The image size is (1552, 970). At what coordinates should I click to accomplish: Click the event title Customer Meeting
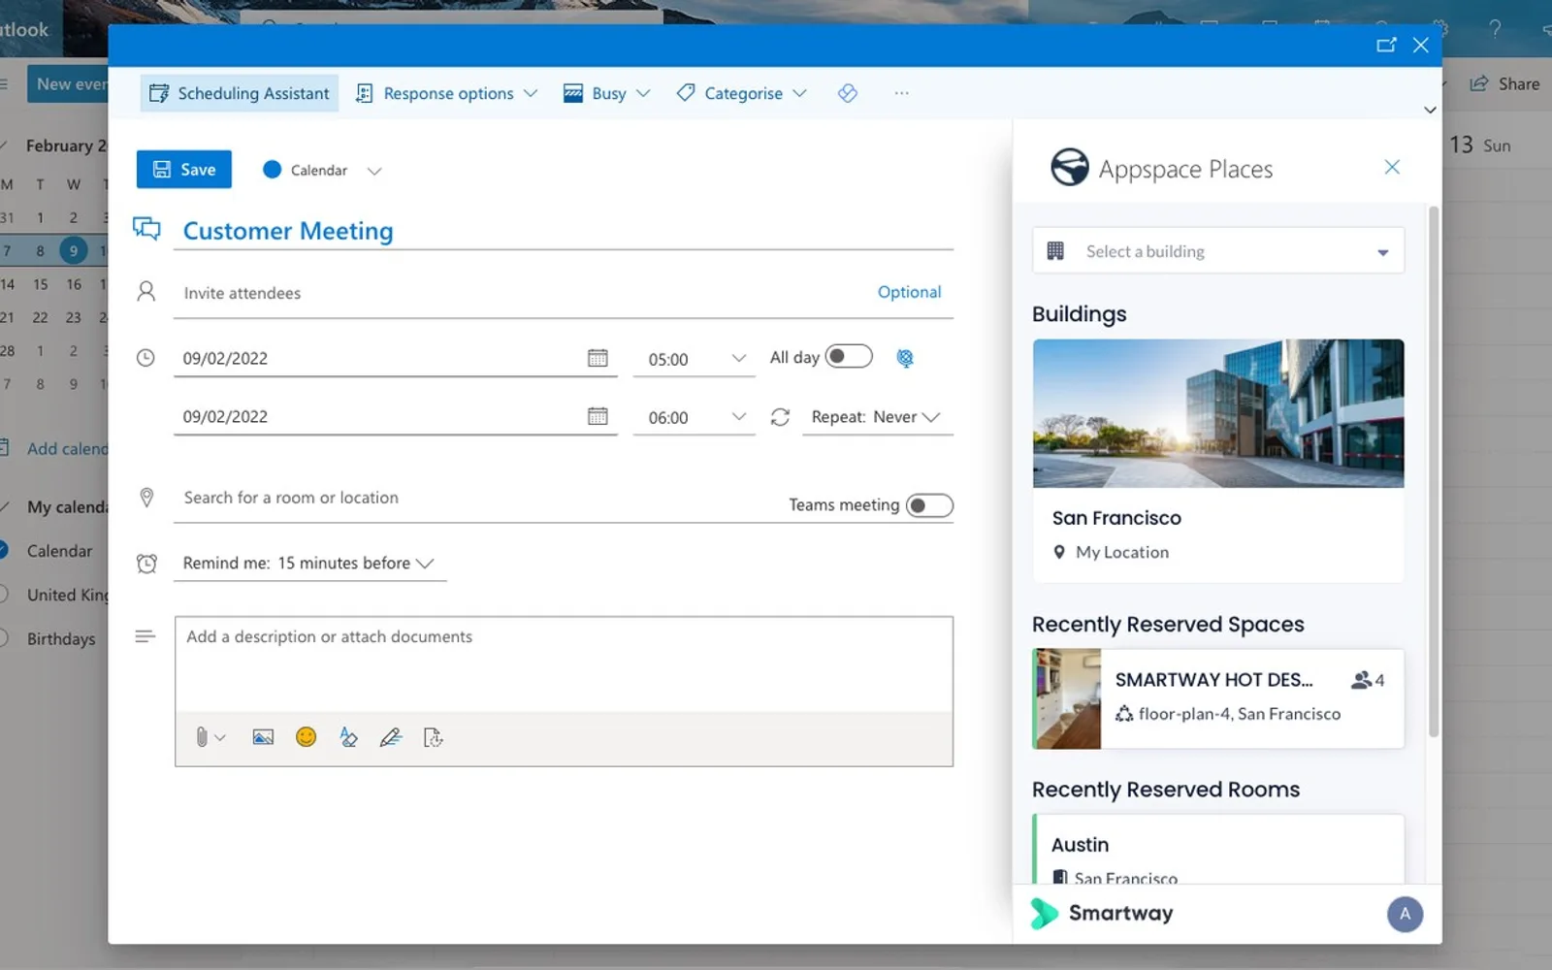click(288, 231)
